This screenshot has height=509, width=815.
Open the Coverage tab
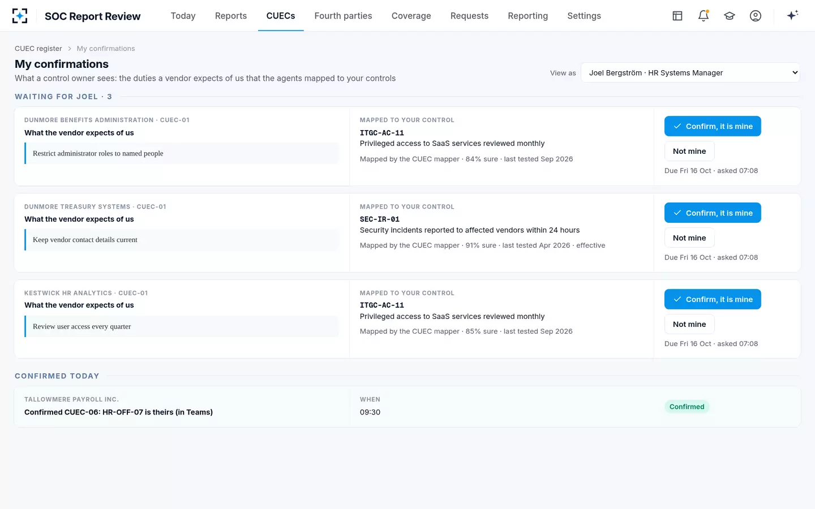coord(411,16)
